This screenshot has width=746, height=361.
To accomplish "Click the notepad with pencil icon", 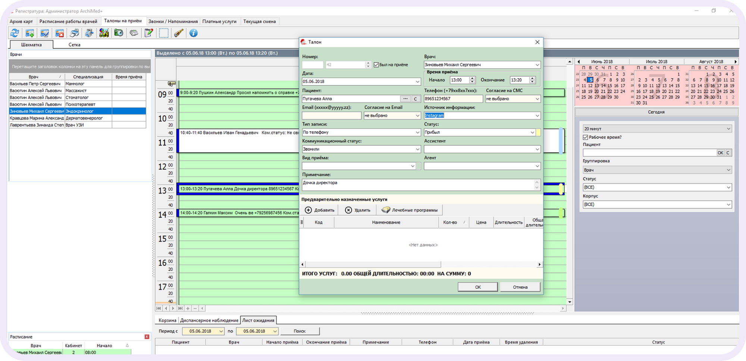I will pos(149,33).
